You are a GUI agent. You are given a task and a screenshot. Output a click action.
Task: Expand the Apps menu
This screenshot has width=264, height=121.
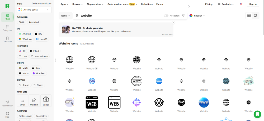coord(64,4)
